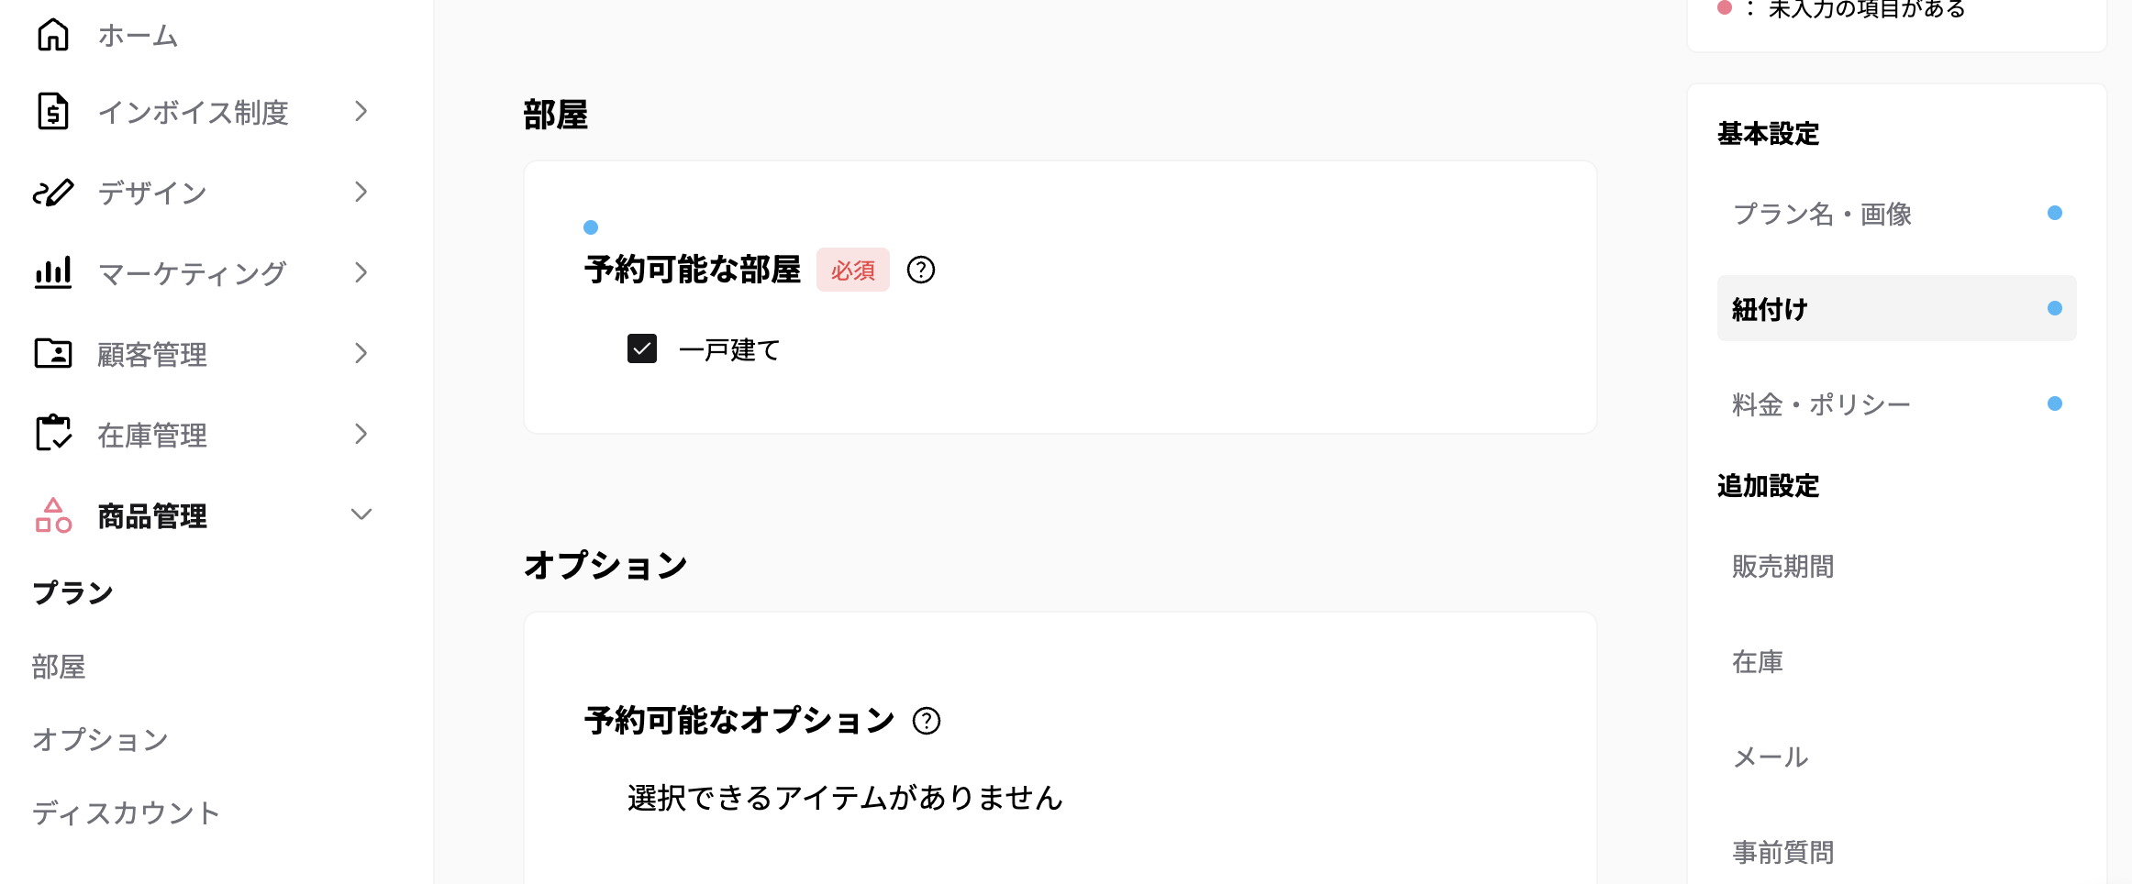Click the 商品管理 shapes icon
Image resolution: width=2132 pixels, height=884 pixels.
52,515
